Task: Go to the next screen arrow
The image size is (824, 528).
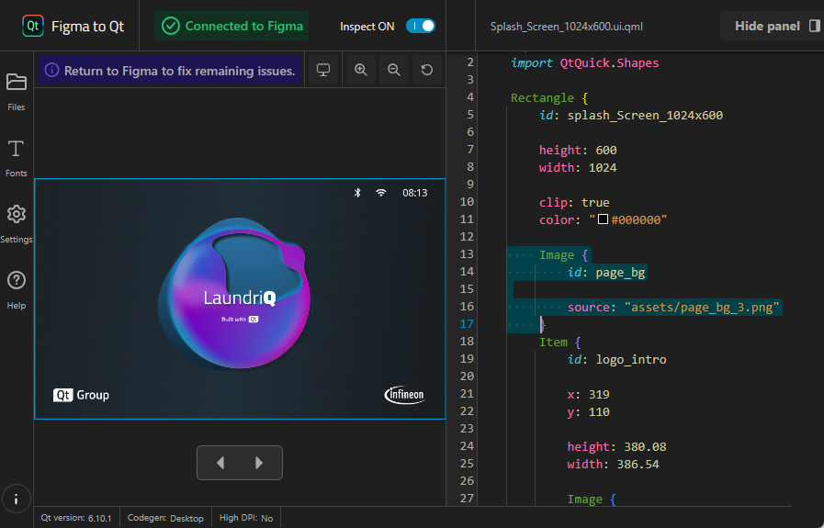Action: (x=258, y=463)
